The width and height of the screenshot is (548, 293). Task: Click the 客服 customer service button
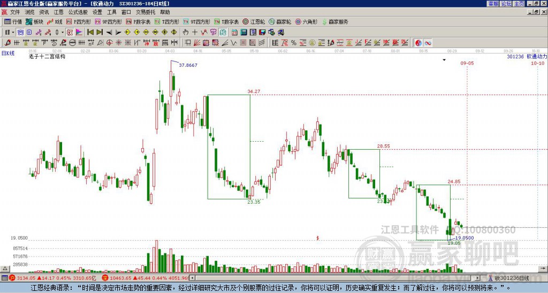[493, 4]
